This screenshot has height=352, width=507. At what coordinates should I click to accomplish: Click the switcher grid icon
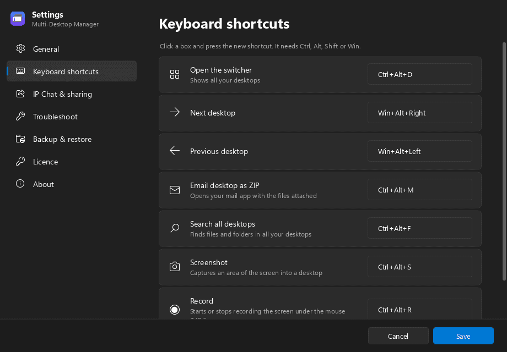pos(175,75)
